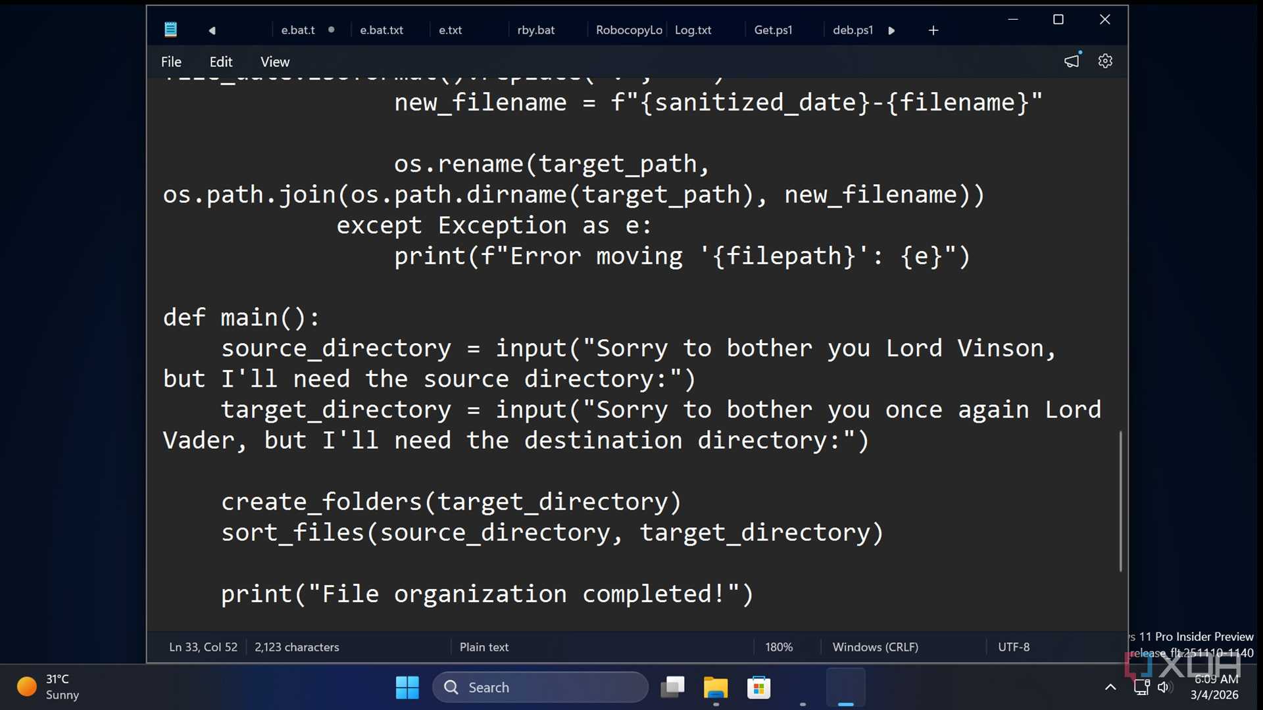
Task: Open the Edit menu
Action: click(x=221, y=62)
